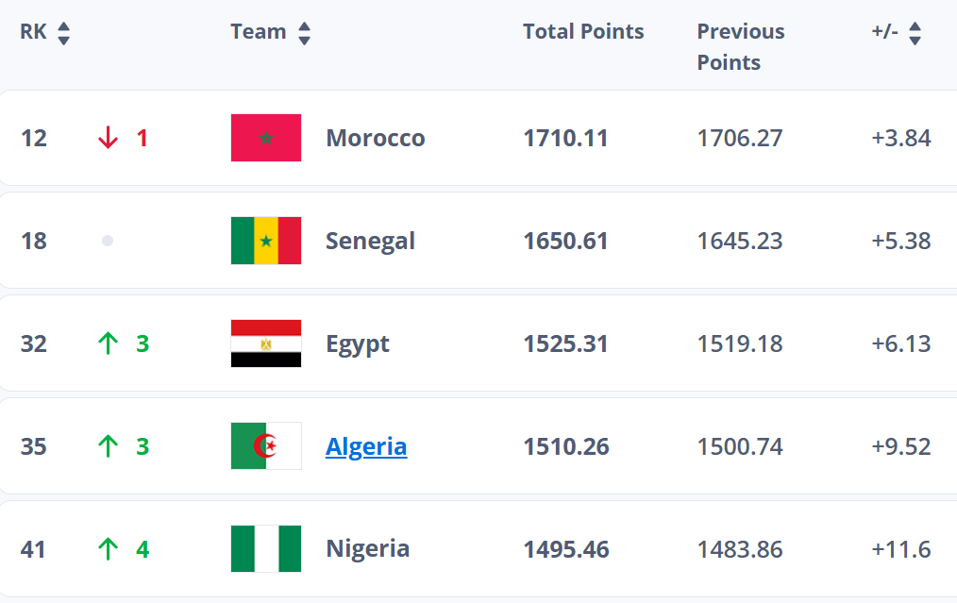Select the Previous Points column header

(x=740, y=46)
